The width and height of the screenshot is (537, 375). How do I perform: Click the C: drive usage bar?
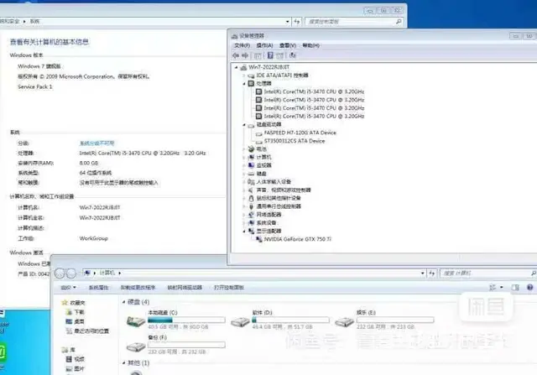(x=186, y=320)
